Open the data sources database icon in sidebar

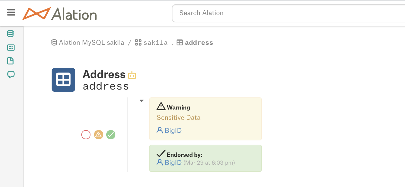coord(11,34)
